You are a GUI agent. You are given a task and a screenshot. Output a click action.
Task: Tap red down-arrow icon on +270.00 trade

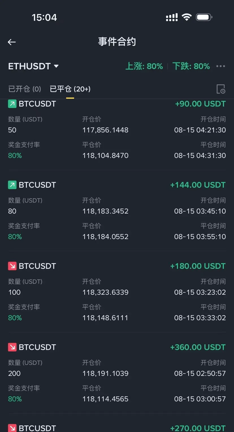[12, 428]
